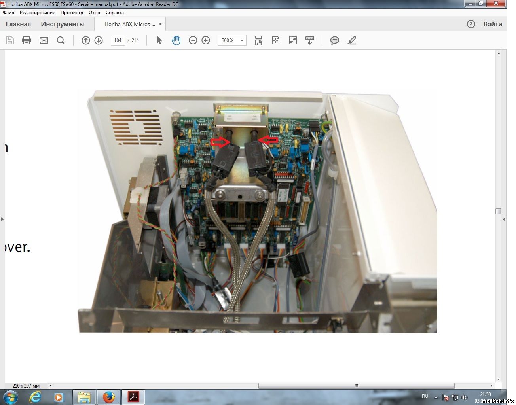Viewport: 516px width, 405px height.
Task: Open the highlighter sign tool
Action: tap(351, 40)
